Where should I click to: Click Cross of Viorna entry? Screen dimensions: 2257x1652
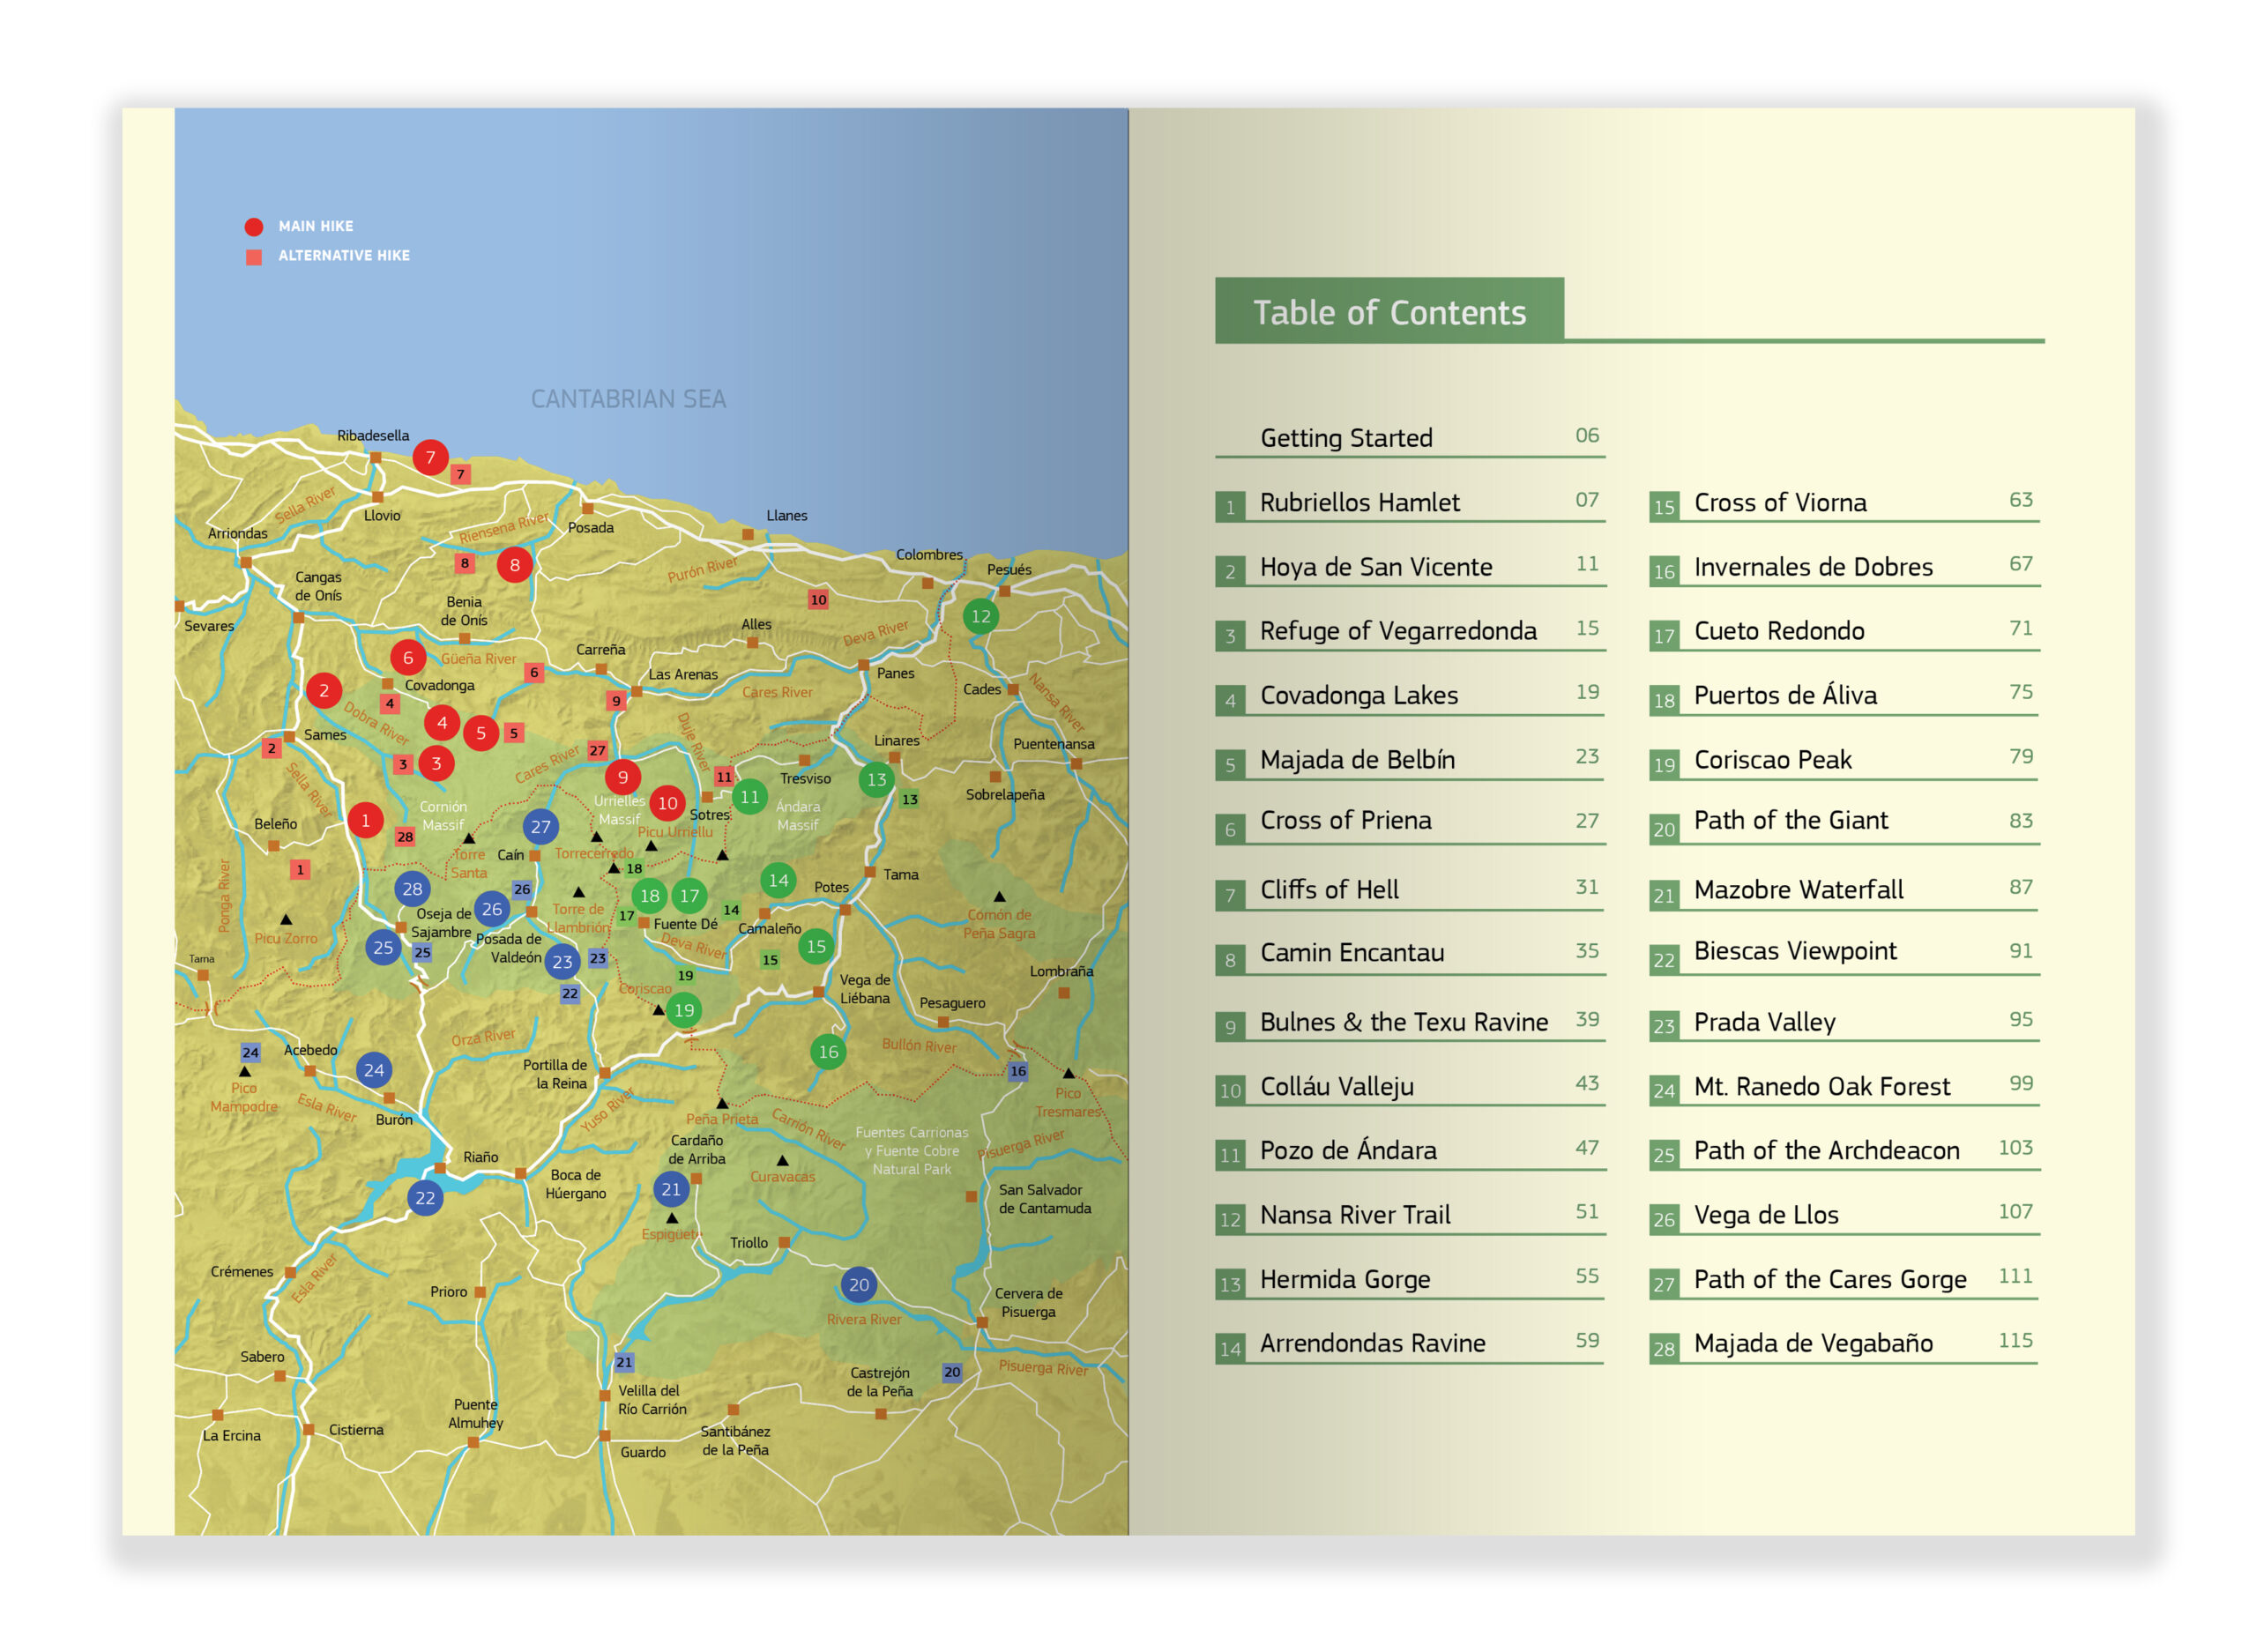point(1845,503)
